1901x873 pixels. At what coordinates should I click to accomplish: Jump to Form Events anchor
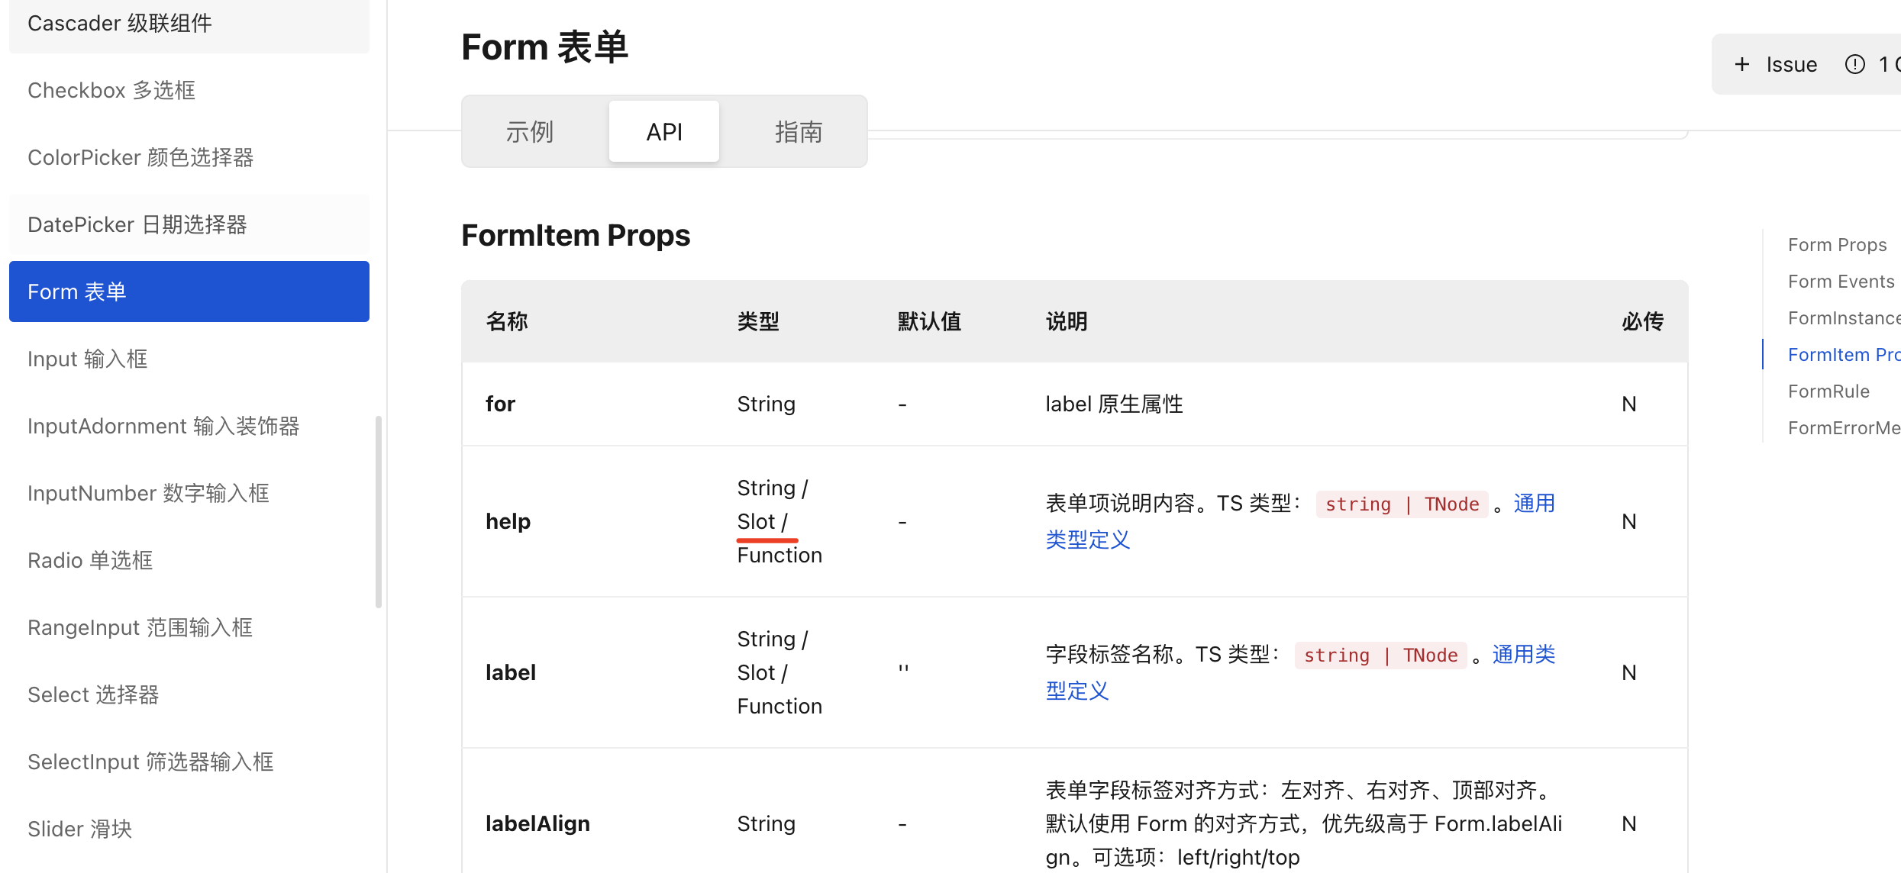tap(1841, 282)
